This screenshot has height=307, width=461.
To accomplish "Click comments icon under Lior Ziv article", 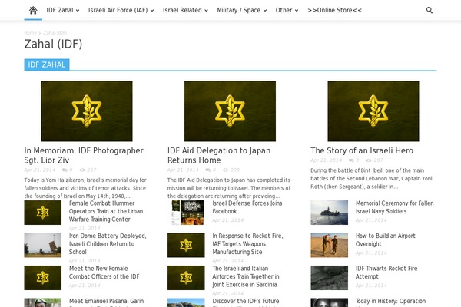I will coord(65,170).
